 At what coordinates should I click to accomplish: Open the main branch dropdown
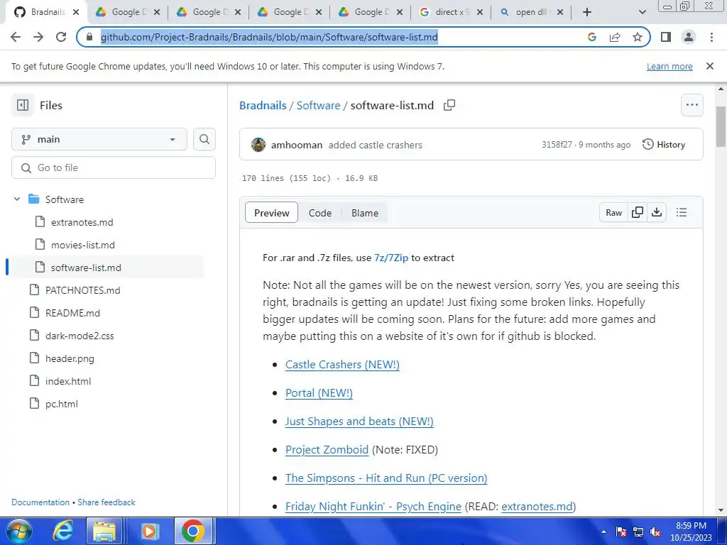[99, 139]
